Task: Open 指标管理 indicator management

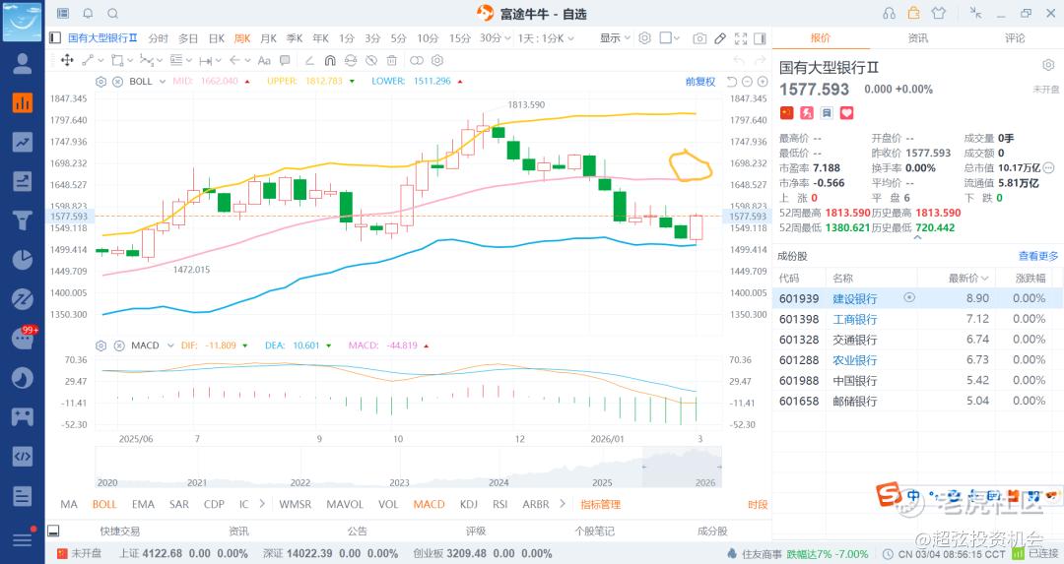Action: click(x=600, y=504)
